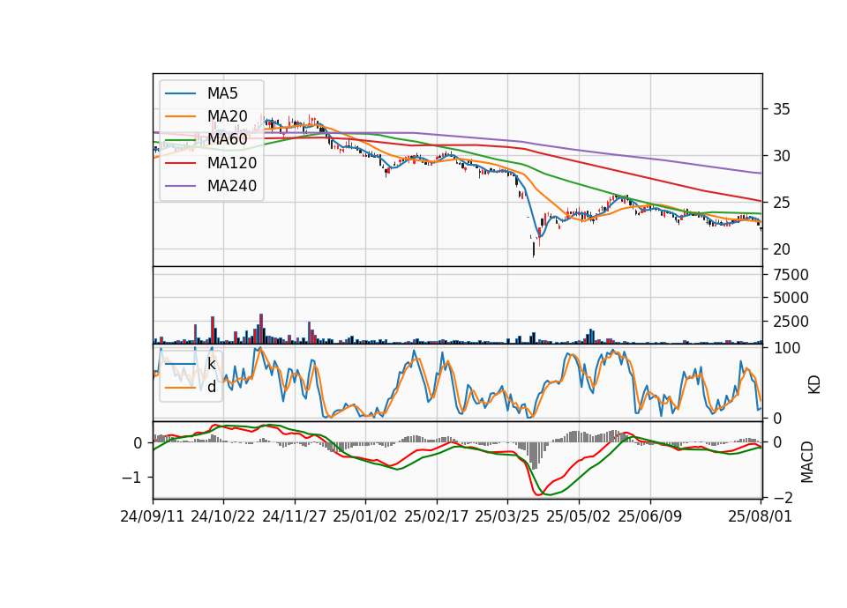Click the purple MA240 legend line sample

coord(180,187)
